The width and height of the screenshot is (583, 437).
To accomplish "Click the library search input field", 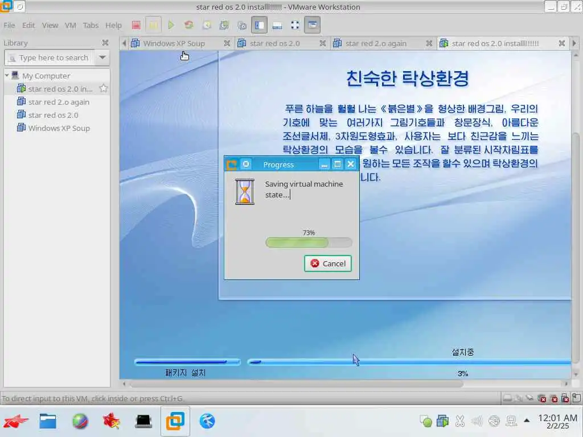I will 50,58.
